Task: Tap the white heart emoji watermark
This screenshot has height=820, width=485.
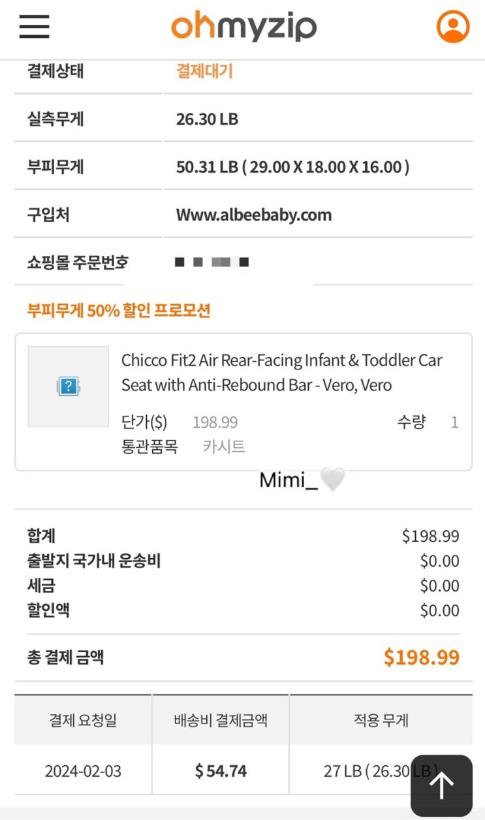Action: (332, 481)
